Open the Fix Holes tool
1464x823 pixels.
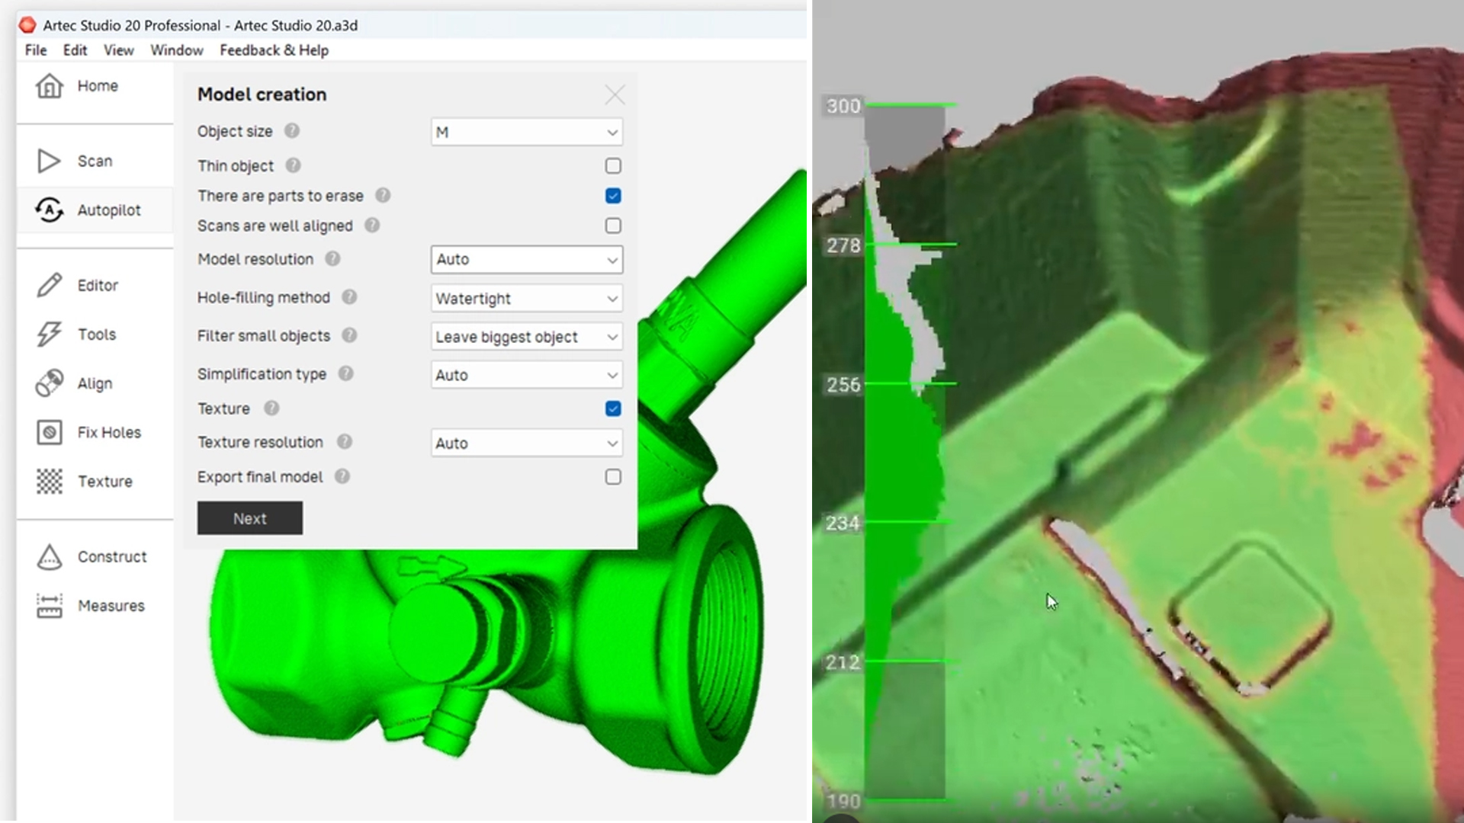(x=50, y=432)
